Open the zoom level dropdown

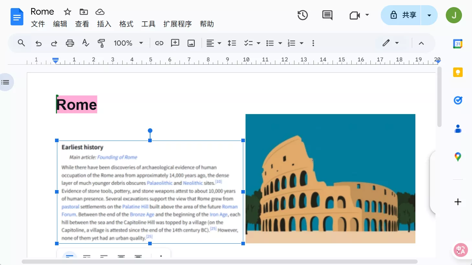click(x=128, y=43)
